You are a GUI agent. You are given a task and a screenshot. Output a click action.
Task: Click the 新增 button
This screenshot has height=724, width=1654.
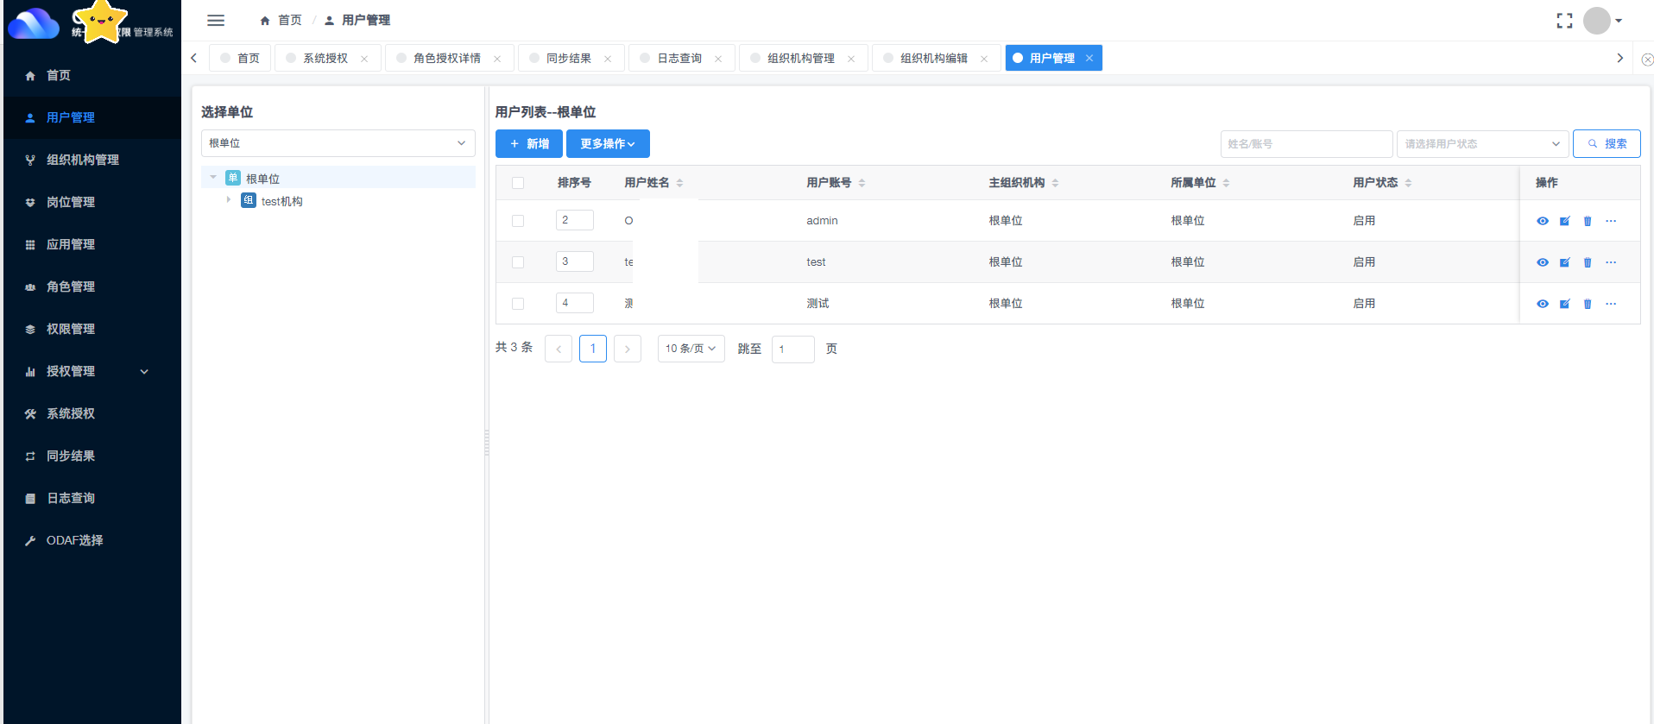tap(529, 144)
